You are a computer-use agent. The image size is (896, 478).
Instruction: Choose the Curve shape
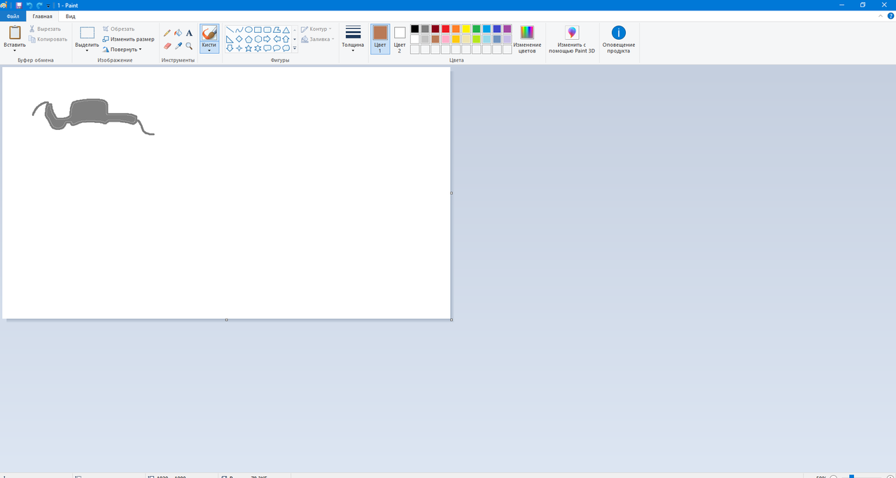pos(239,30)
